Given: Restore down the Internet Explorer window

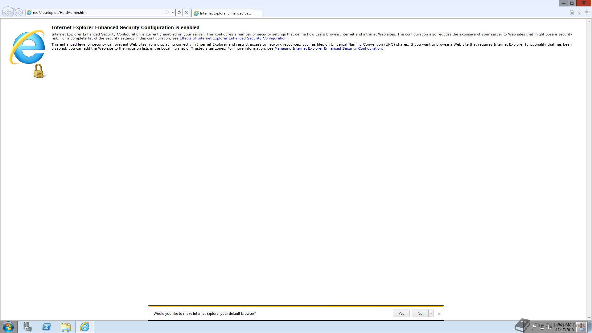Looking at the screenshot, I should (572, 3).
